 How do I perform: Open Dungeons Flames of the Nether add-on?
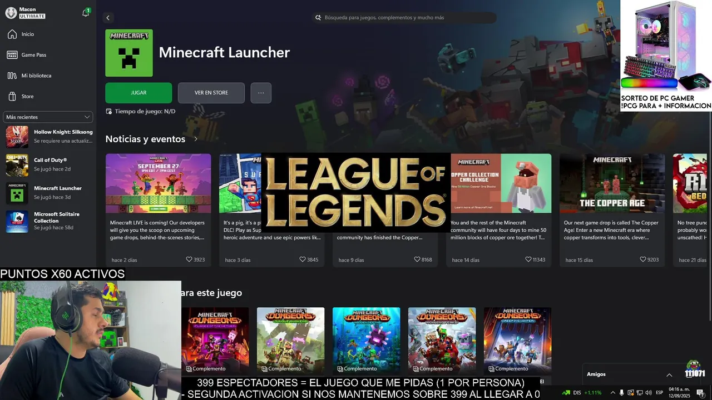pos(215,341)
